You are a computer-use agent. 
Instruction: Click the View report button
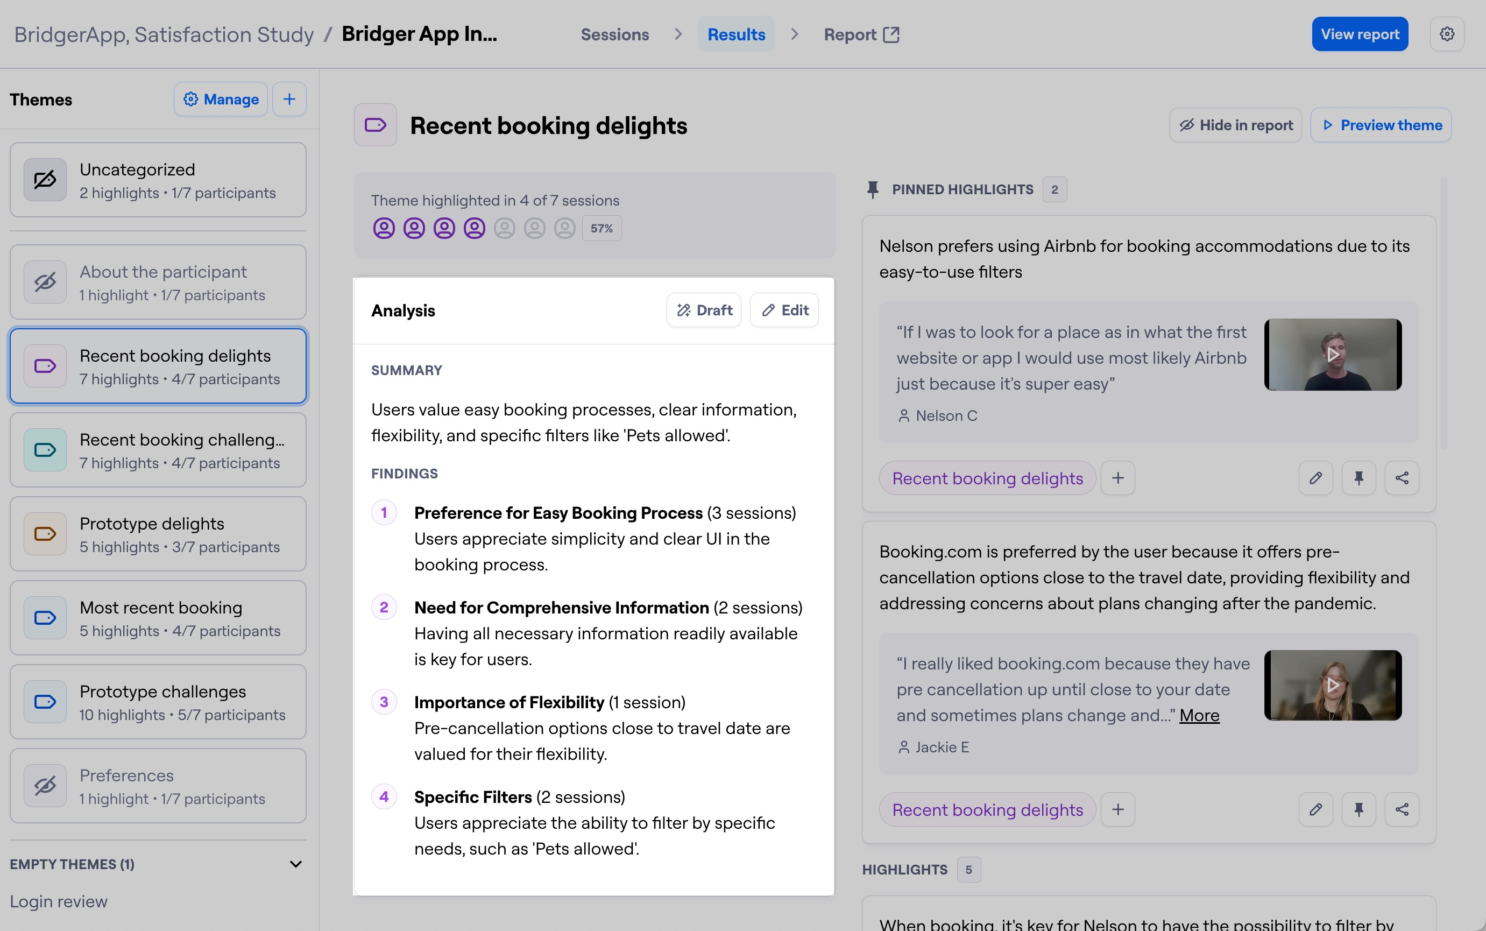[x=1359, y=33]
